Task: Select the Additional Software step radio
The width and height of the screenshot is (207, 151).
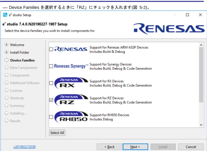Action: (7, 83)
